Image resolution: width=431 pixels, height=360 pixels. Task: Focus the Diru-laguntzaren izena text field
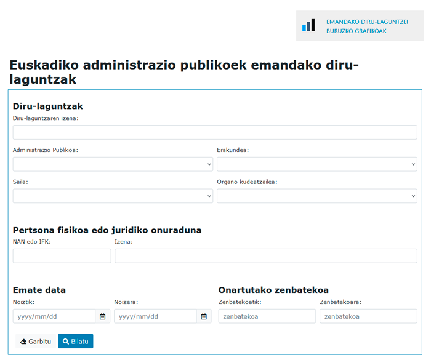click(x=215, y=132)
